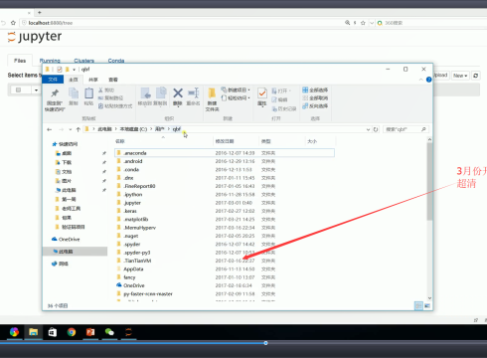Open the Easy access (轻松访问) dropdown
The width and height of the screenshot is (487, 358).
pyautogui.click(x=236, y=98)
